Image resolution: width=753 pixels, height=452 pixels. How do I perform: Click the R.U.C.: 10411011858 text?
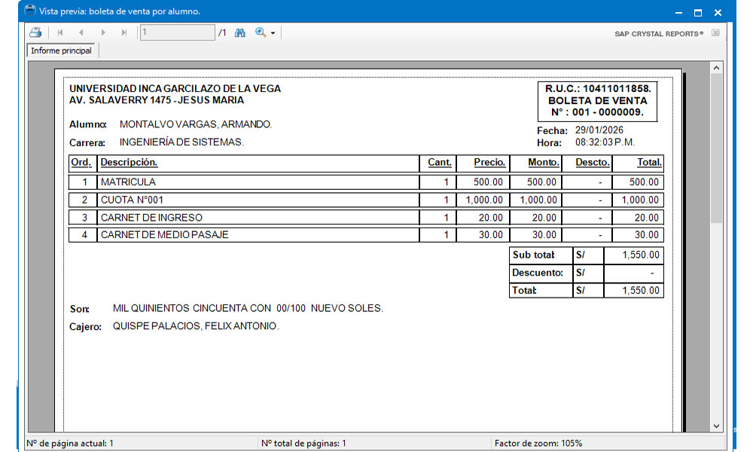point(598,88)
